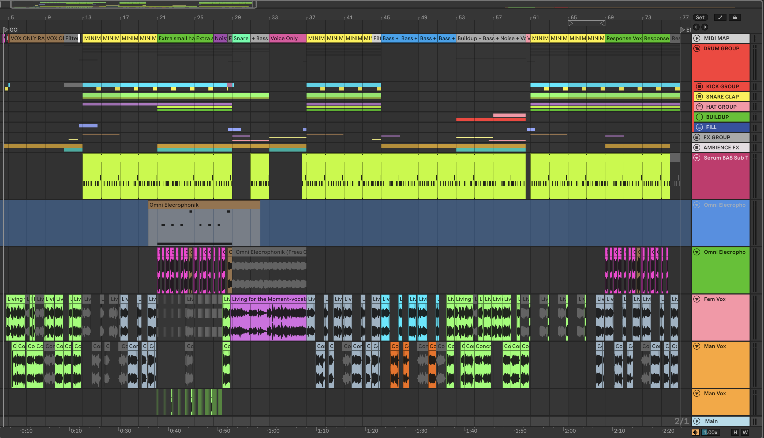Collapse the DRUM GROUP track group

pos(697,48)
